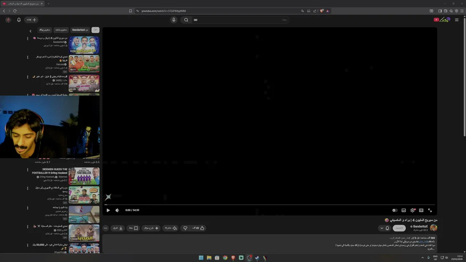The height and width of the screenshot is (262, 466).
Task: Select the All filter chip
Action: [95, 30]
